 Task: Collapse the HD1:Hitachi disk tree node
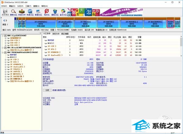point(2,48)
